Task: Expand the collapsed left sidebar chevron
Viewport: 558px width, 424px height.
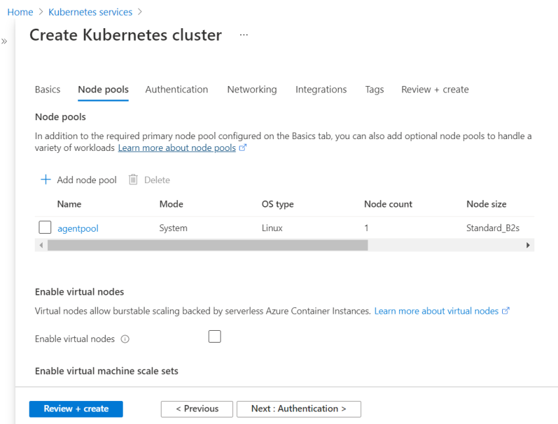Action: (x=5, y=39)
